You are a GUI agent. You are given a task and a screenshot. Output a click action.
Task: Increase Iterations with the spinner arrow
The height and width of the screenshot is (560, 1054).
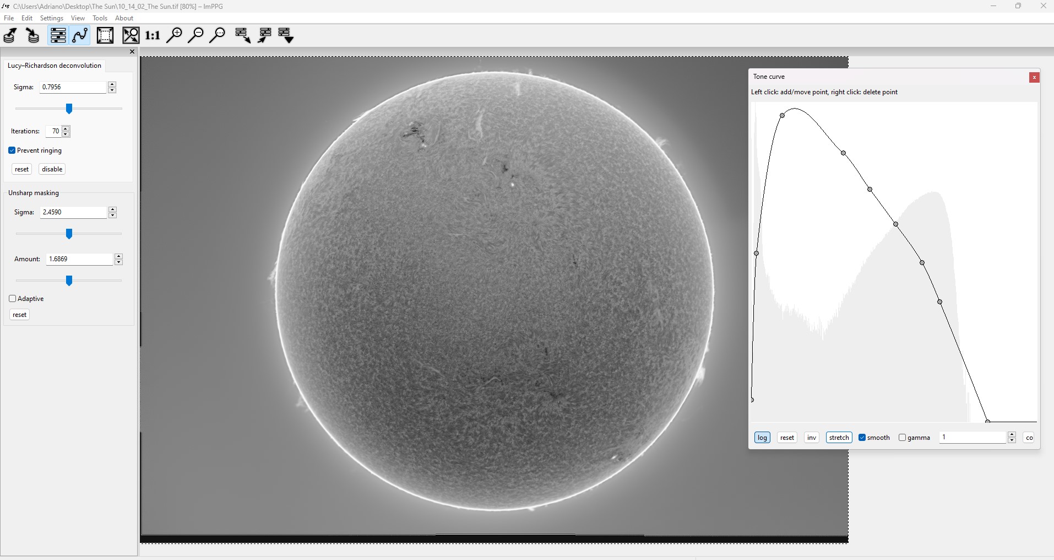66,128
